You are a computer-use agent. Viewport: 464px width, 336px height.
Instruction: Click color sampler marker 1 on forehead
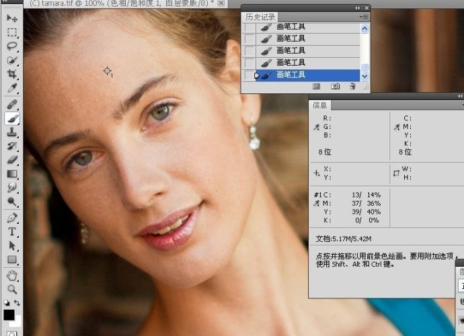pos(107,71)
